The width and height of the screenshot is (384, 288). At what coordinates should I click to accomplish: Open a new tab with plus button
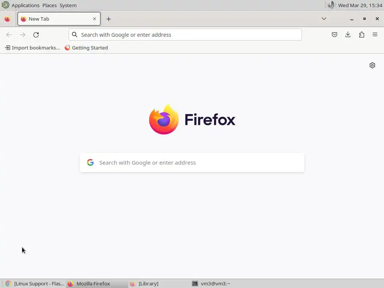coord(108,19)
